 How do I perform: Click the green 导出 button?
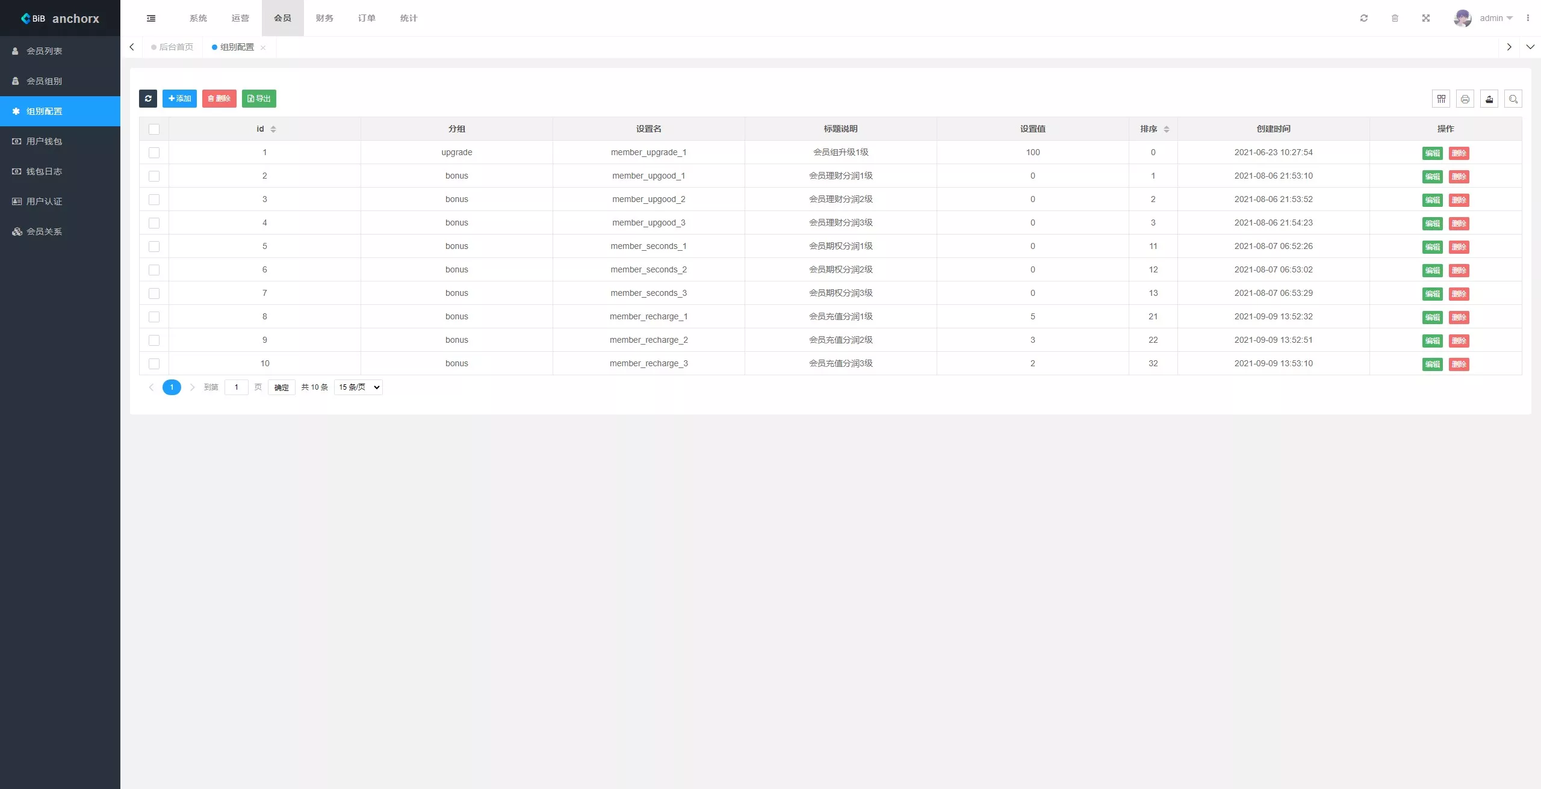pyautogui.click(x=259, y=99)
